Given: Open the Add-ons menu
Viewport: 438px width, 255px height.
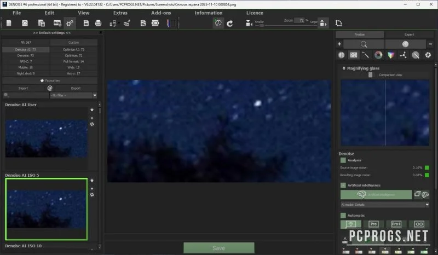Looking at the screenshot, I should pos(161,13).
